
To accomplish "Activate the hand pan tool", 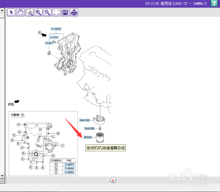I will (x=20, y=12).
